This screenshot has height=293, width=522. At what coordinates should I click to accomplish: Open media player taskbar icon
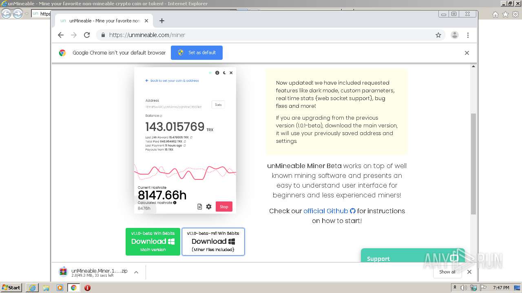[60, 288]
